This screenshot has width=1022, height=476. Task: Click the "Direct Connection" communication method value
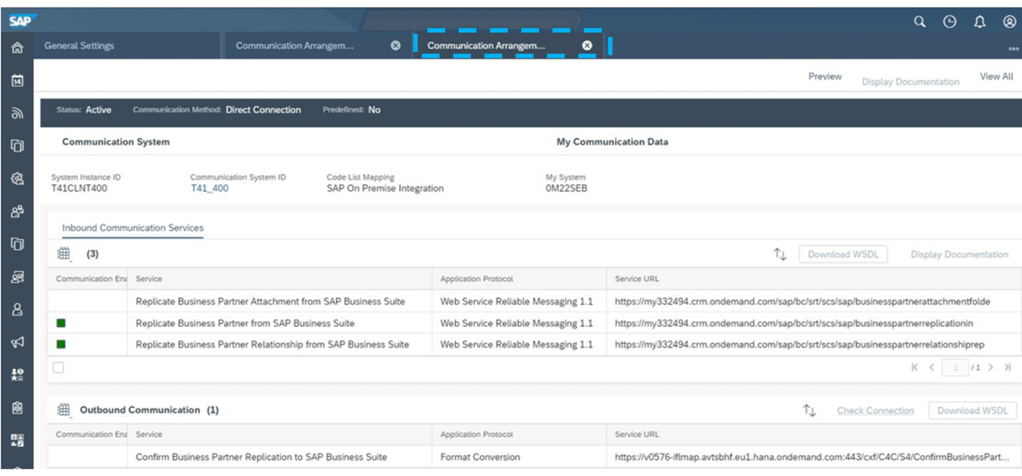(263, 110)
